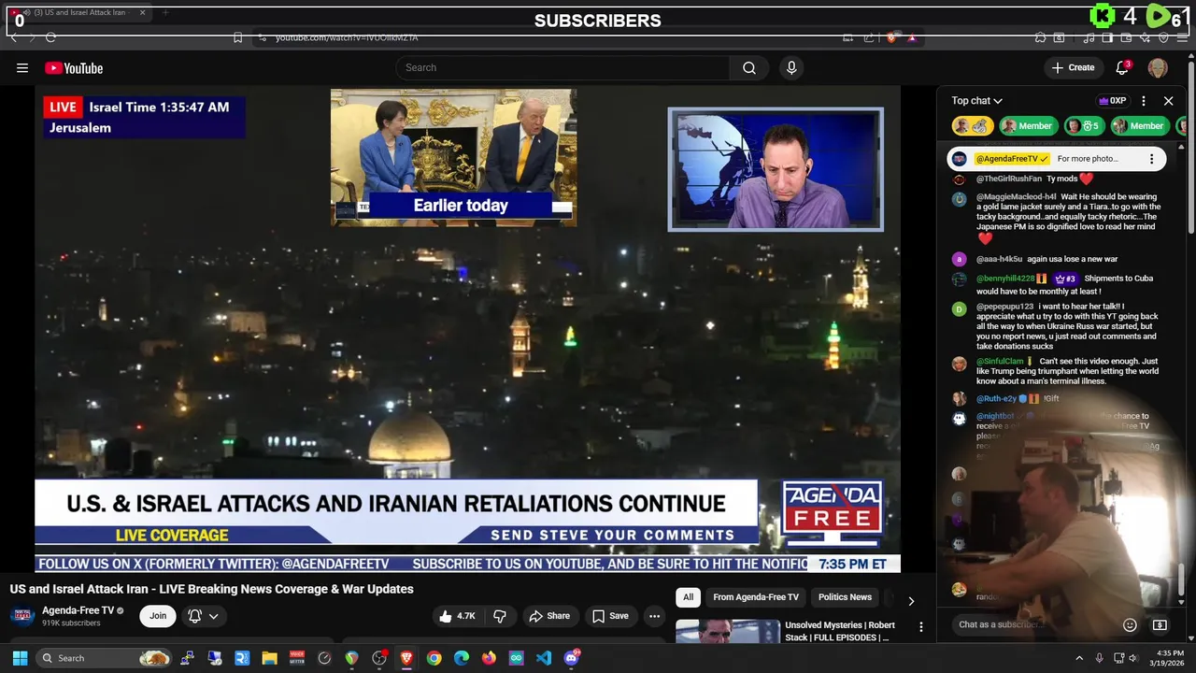Viewport: 1196px width, 673px height.
Task: Select the From Agenda-Free TV chip
Action: tap(756, 597)
